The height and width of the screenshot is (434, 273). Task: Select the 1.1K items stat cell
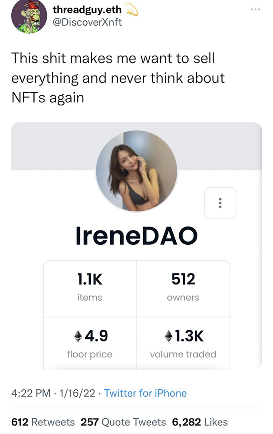[90, 288]
